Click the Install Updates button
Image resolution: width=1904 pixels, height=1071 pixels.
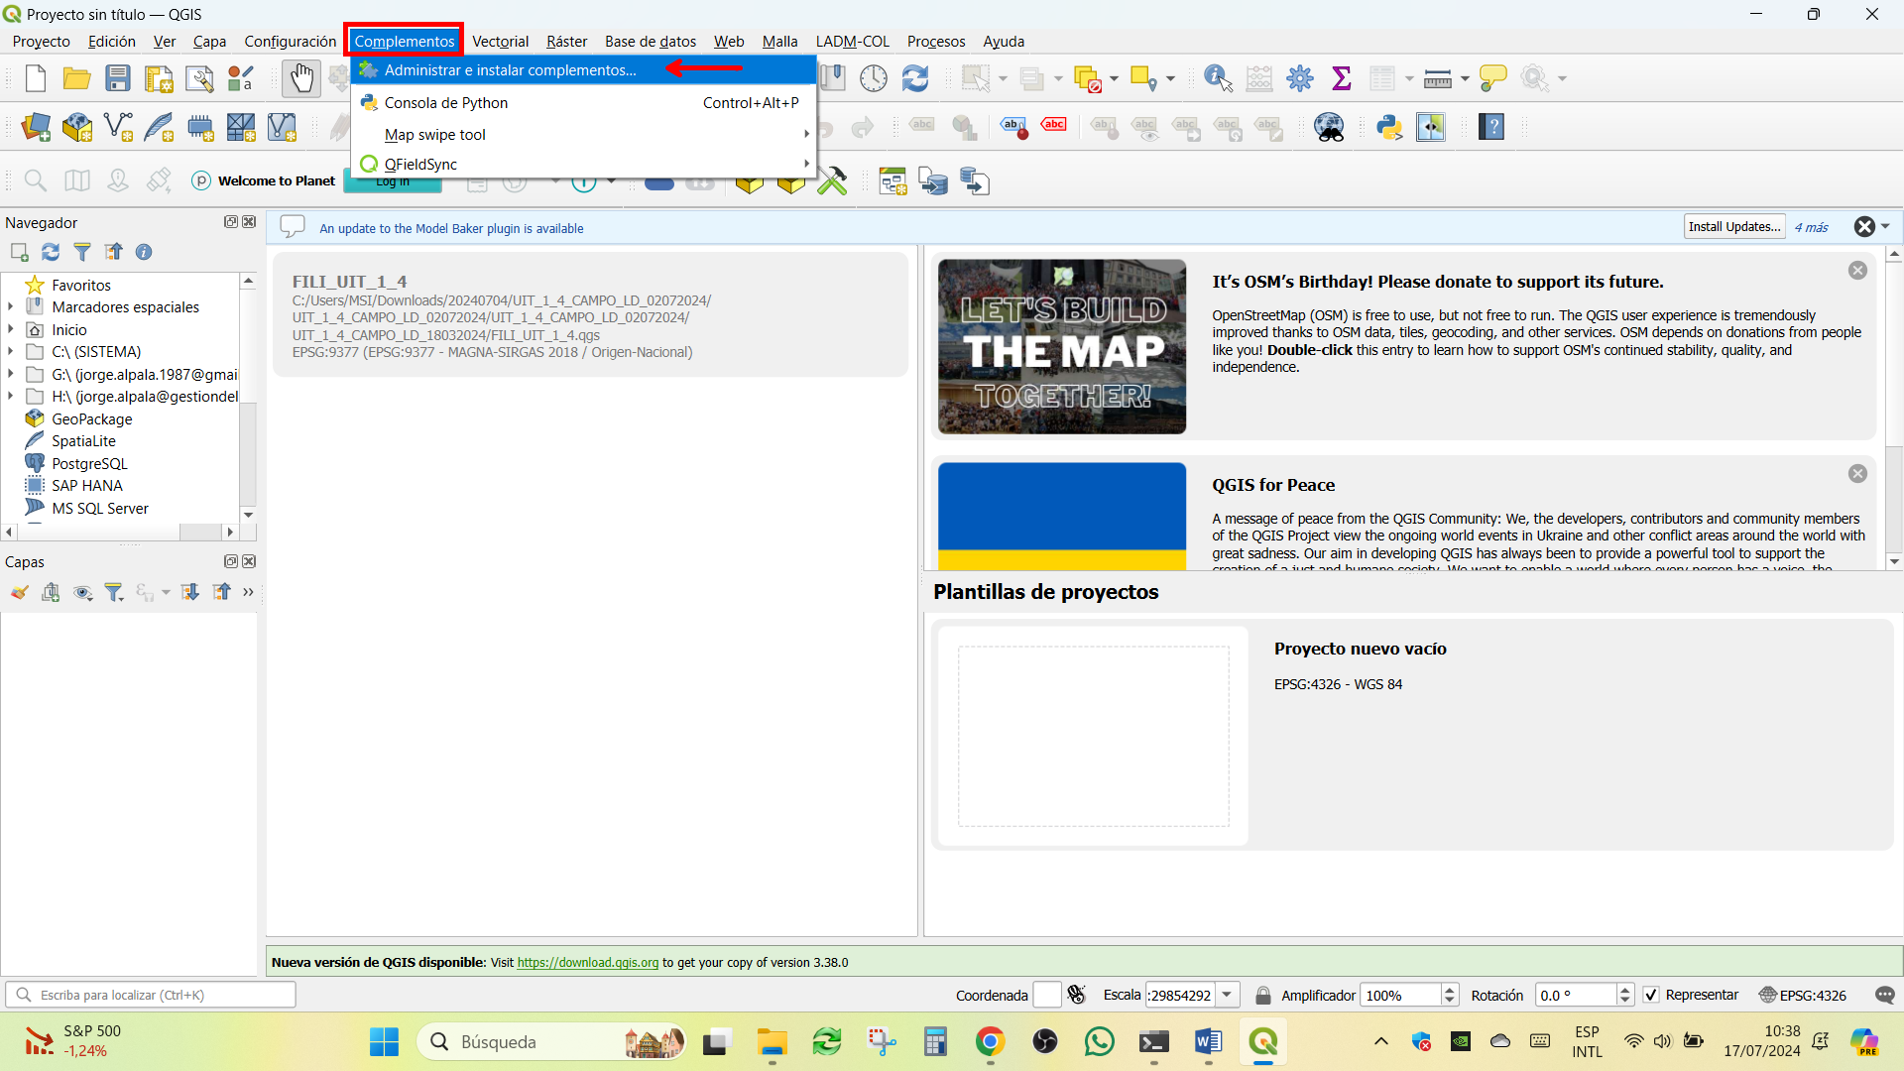[x=1734, y=227]
